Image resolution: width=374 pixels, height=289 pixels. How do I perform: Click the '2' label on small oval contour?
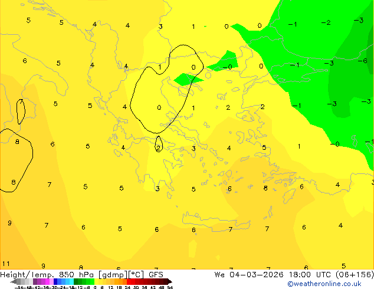point(158,148)
